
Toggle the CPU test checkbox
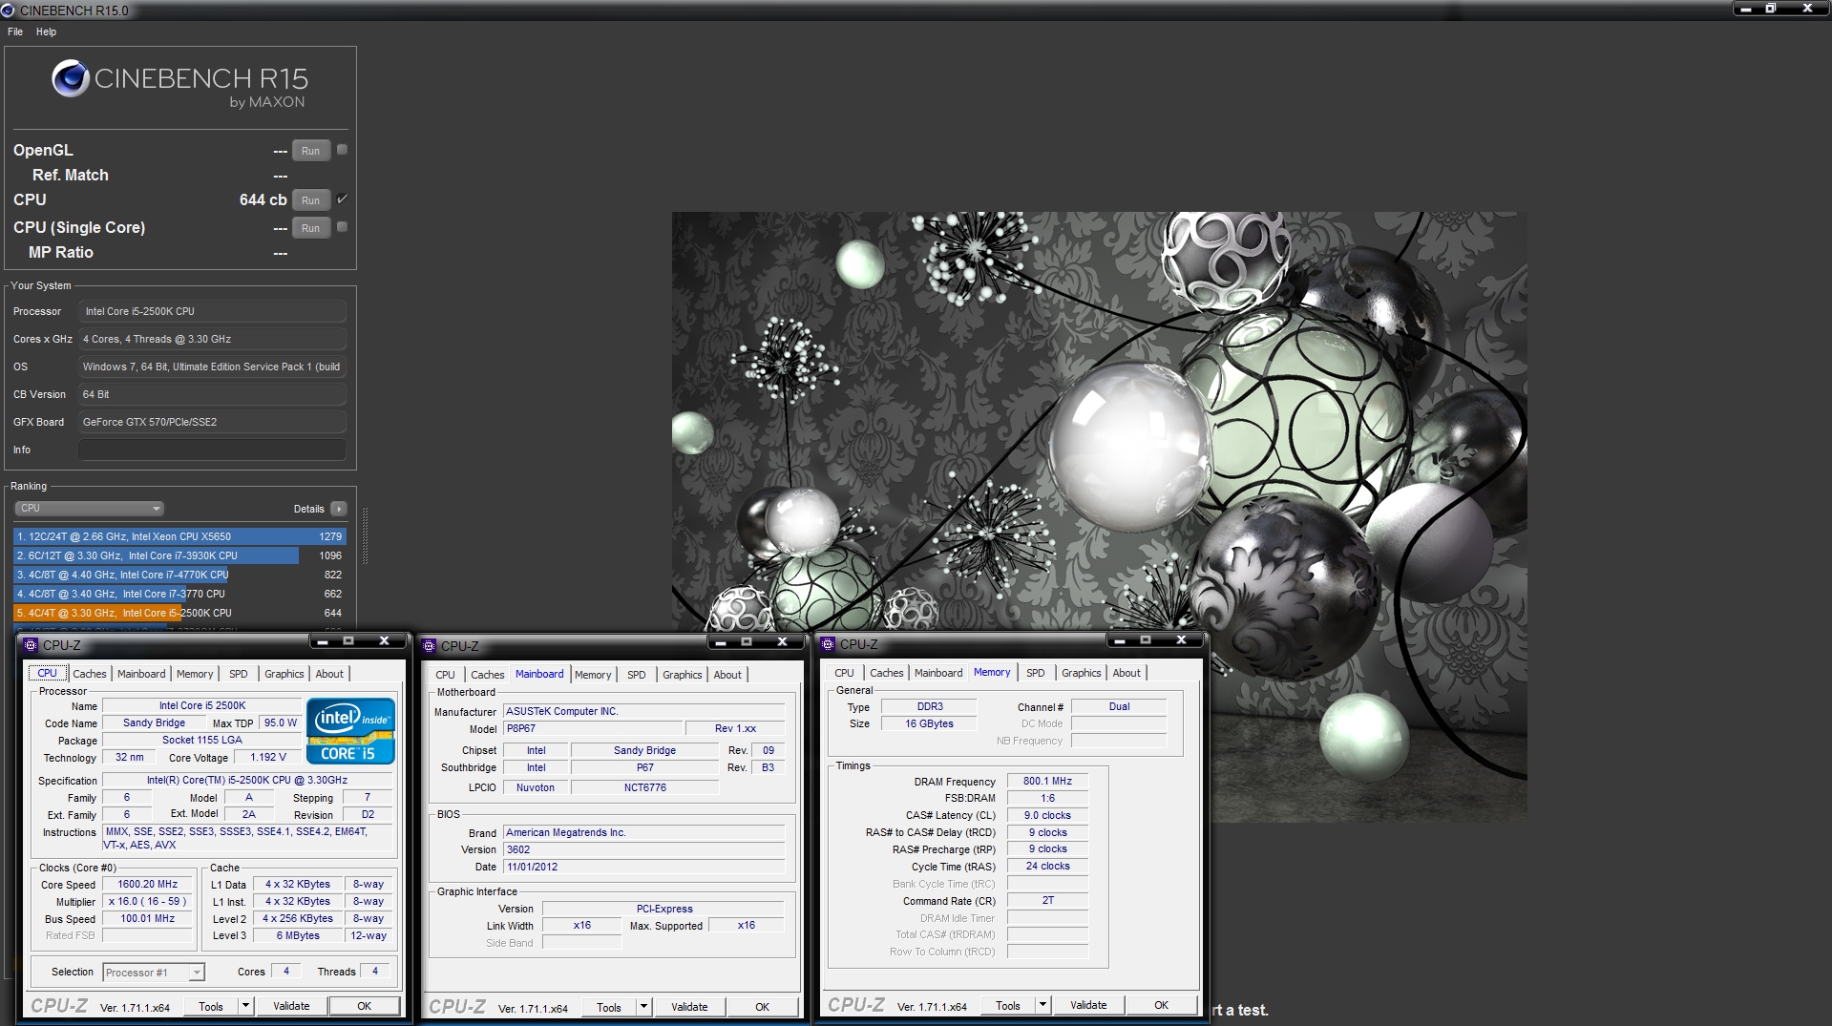[x=343, y=199]
